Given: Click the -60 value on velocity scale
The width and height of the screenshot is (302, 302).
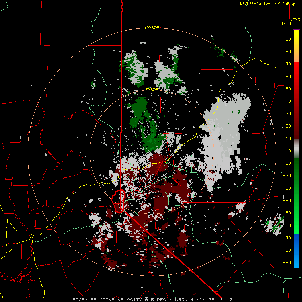Looking at the screenshot, I should (287, 225).
